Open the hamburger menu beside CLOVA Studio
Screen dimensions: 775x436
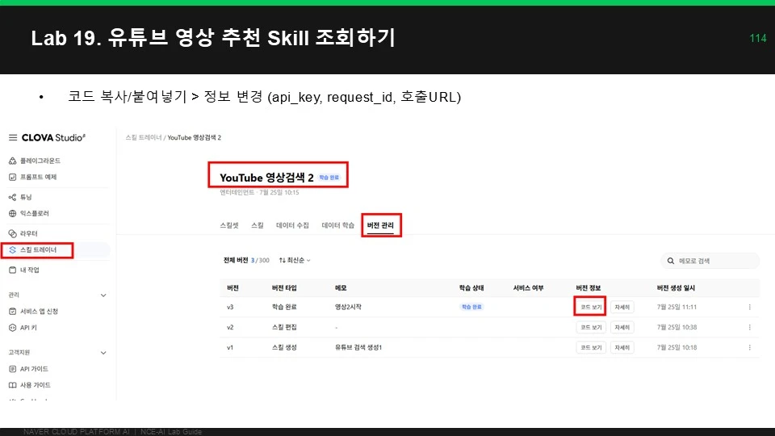pos(13,137)
